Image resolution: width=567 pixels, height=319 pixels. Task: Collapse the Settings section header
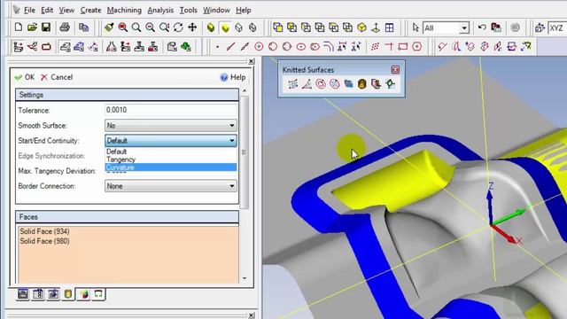(x=127, y=95)
